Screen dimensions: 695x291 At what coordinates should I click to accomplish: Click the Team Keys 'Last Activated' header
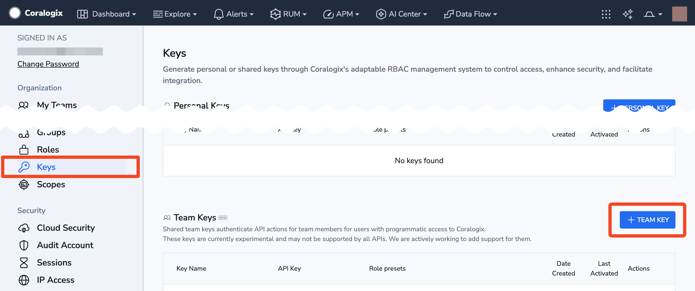[x=604, y=268]
